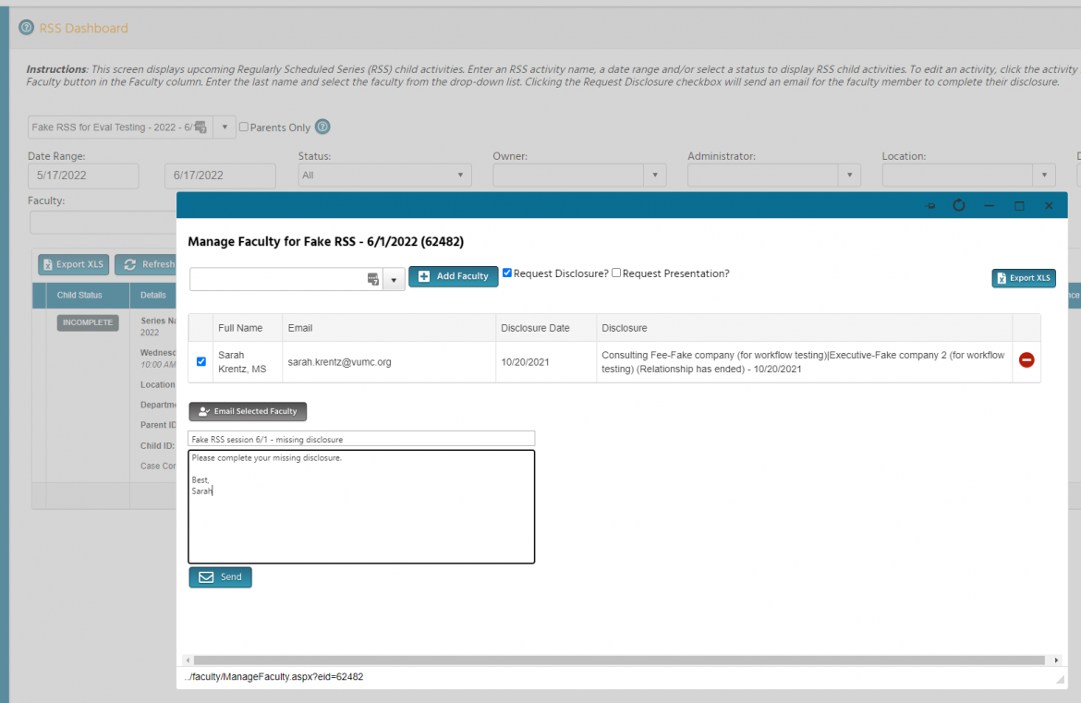
Task: Click the Add Faculty button
Action: click(x=454, y=275)
